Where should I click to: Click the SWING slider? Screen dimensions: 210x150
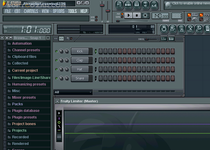147,39
